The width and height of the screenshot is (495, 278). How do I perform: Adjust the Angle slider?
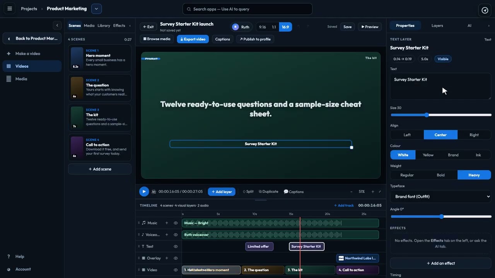click(441, 217)
